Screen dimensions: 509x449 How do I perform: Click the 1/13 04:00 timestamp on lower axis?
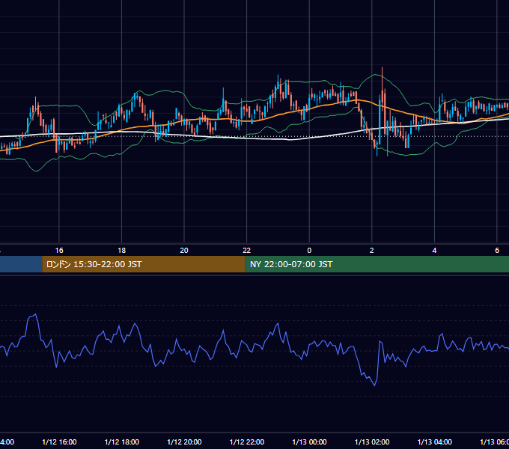tap(435, 442)
